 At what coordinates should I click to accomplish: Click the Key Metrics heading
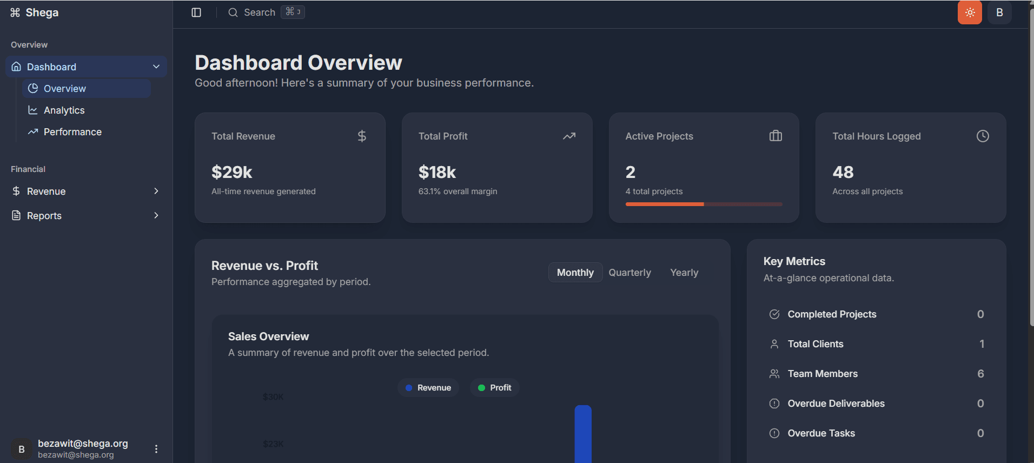coord(794,261)
